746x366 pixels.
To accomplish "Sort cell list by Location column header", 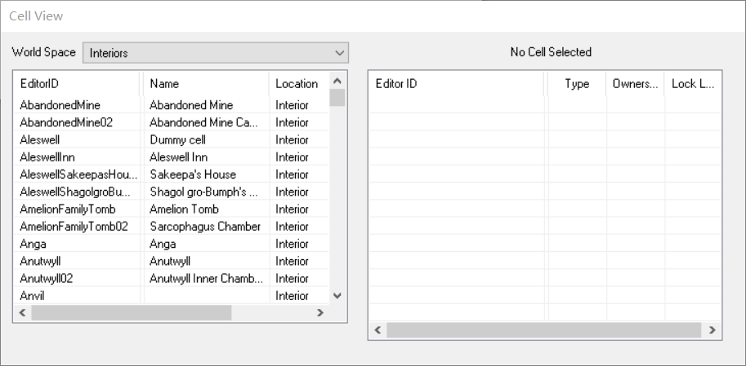I will tap(299, 83).
